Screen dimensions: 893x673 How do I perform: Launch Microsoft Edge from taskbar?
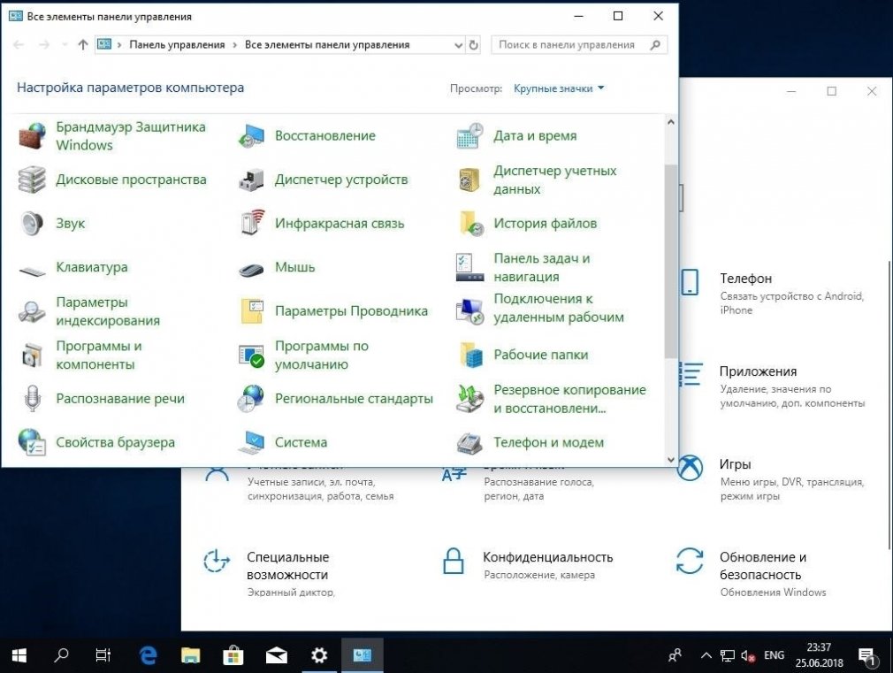click(148, 655)
